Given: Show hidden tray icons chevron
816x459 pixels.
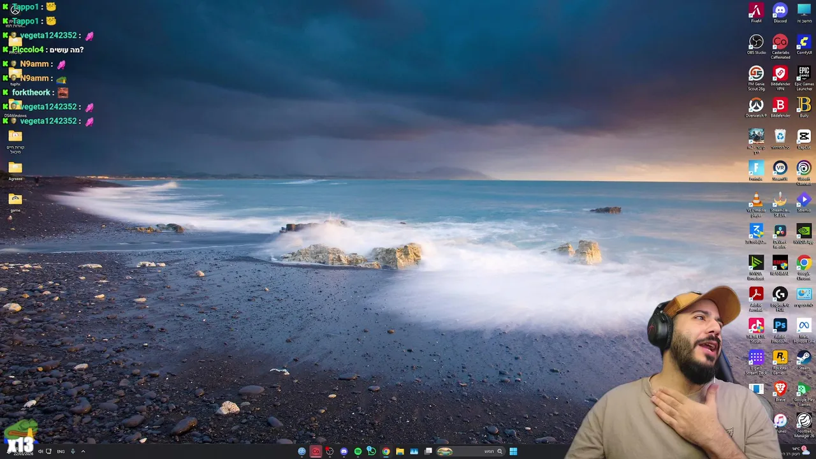Looking at the screenshot, I should tap(83, 451).
